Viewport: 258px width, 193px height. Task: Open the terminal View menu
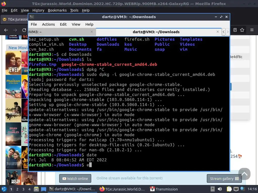[76, 24]
